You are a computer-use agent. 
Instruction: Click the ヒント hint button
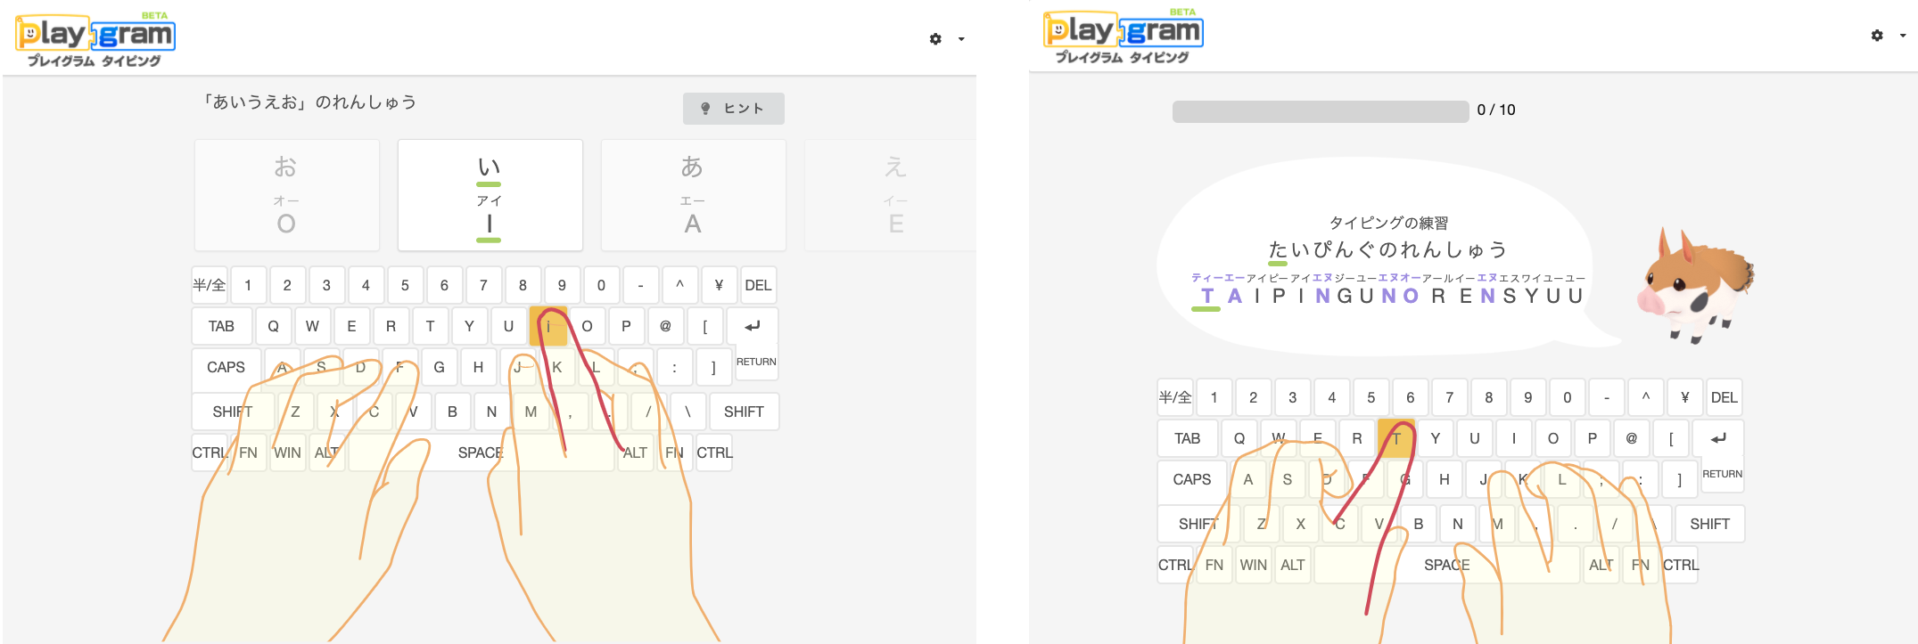[733, 109]
